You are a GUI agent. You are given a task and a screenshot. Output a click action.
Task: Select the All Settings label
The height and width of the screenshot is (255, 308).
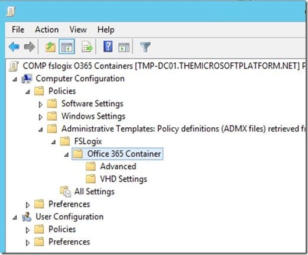pos(94,192)
